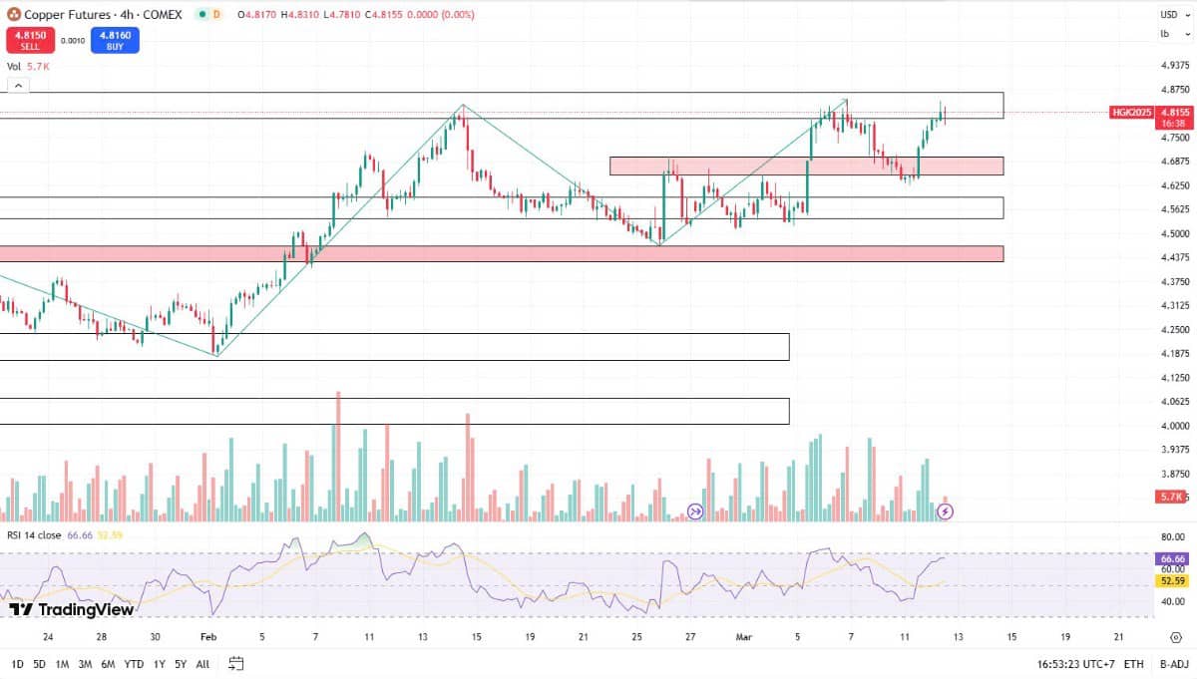Click the HGK2025 price label on axis
1197x679 pixels.
pyautogui.click(x=1131, y=113)
